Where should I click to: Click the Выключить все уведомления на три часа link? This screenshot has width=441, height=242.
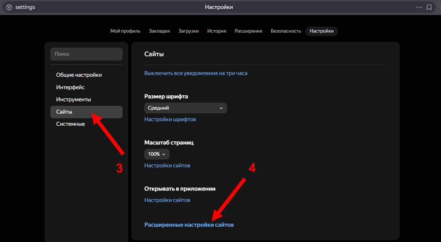tap(196, 73)
